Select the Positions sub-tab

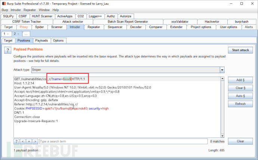pos(24,41)
